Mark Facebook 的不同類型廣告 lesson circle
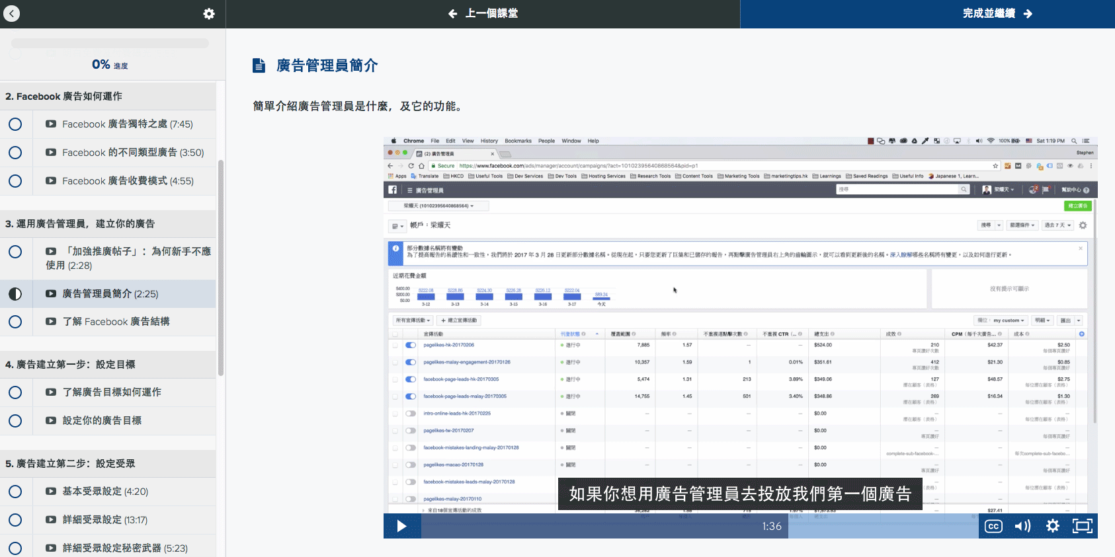1115x557 pixels. [x=15, y=153]
